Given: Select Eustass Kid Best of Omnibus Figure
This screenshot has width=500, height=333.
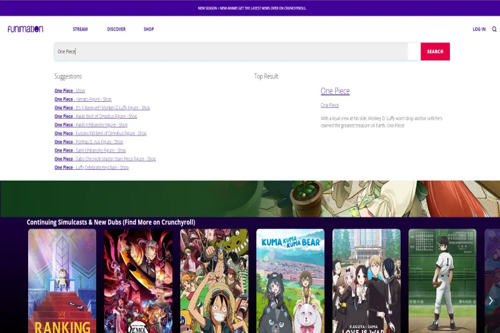Looking at the screenshot, I should tap(101, 133).
